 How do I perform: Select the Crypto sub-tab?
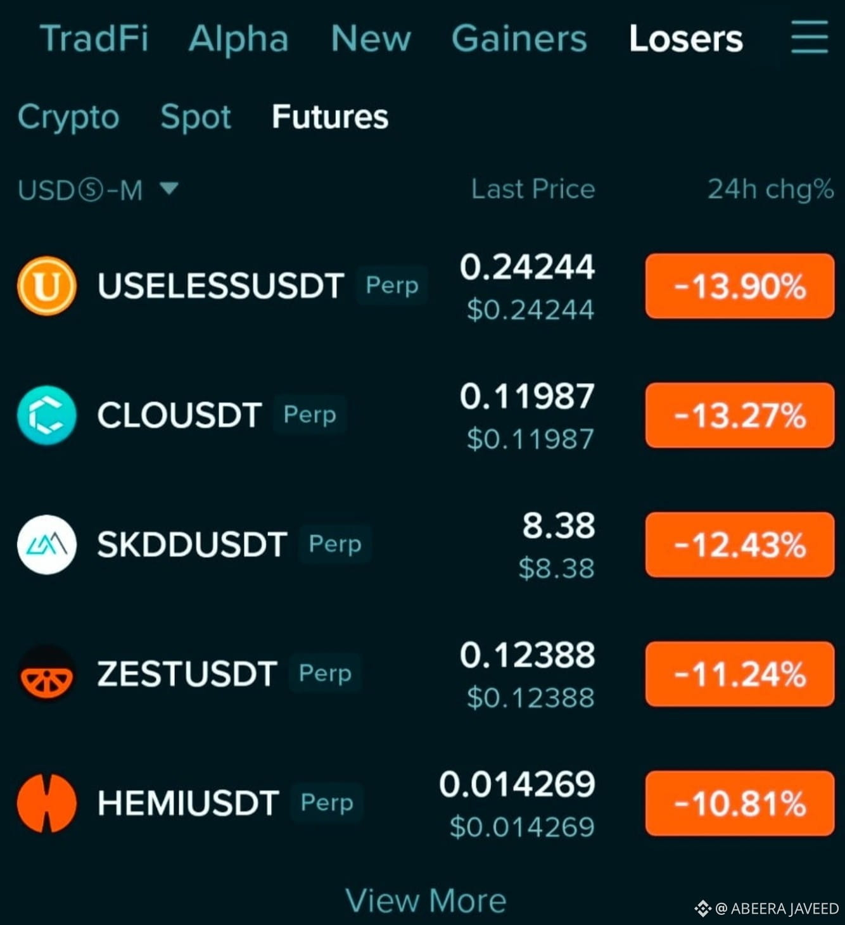(x=68, y=117)
